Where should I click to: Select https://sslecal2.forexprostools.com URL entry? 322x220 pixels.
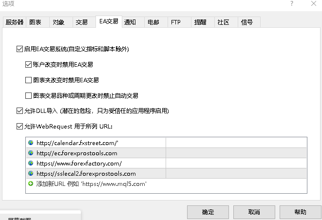[166, 173]
